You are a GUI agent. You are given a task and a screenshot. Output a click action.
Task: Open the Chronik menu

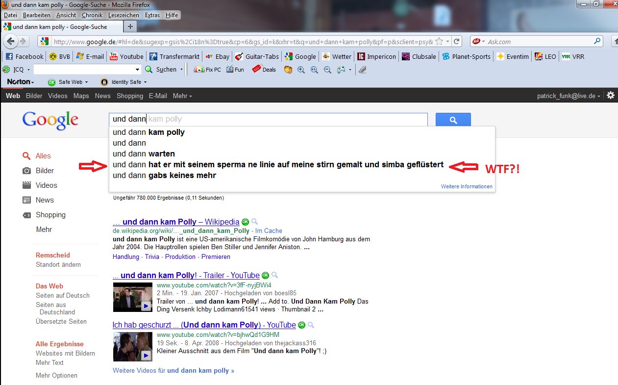(x=92, y=15)
